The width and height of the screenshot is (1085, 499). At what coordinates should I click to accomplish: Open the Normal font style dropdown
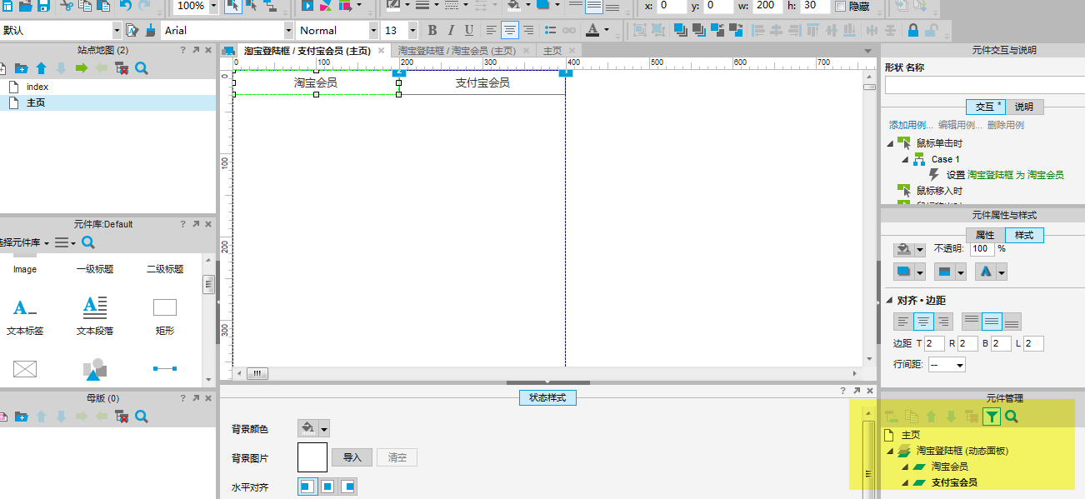372,30
